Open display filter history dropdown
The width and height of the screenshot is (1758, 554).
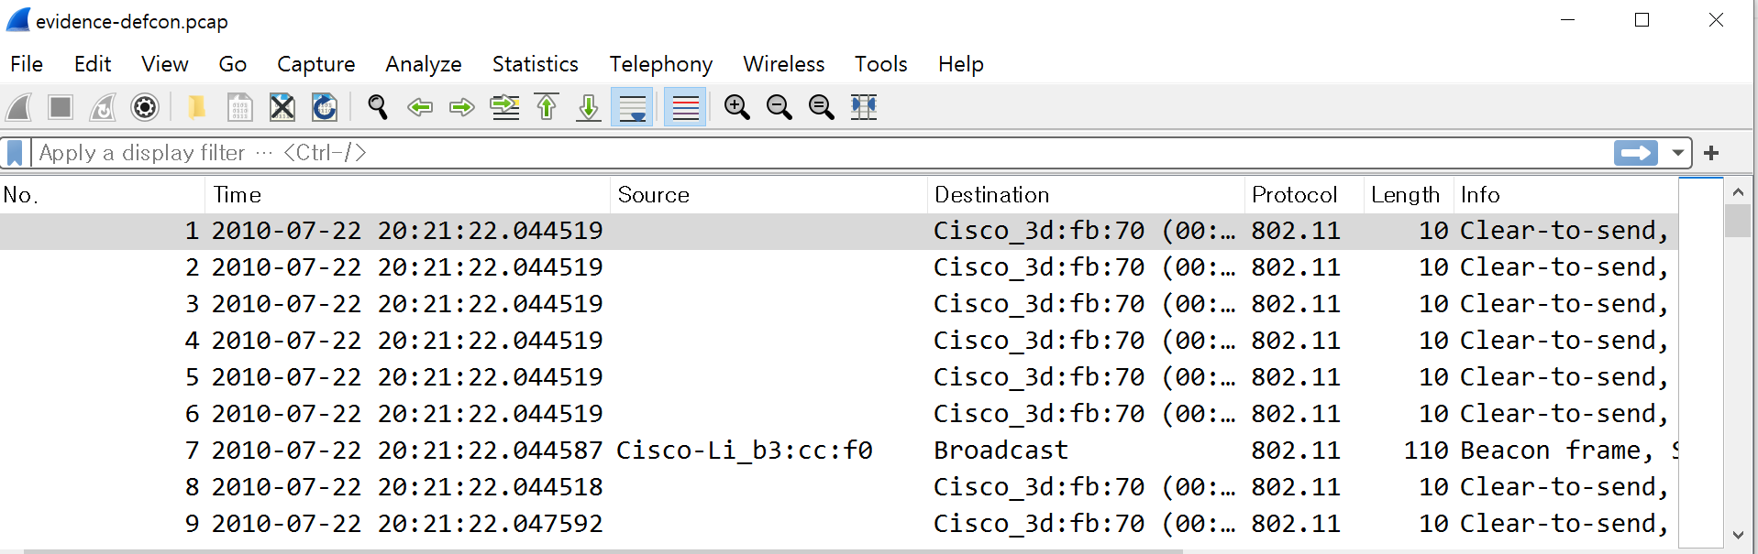pyautogui.click(x=1677, y=153)
